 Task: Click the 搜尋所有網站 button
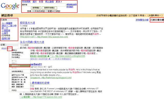[x=49, y=8]
